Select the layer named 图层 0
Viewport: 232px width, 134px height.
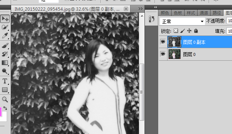(x=189, y=54)
